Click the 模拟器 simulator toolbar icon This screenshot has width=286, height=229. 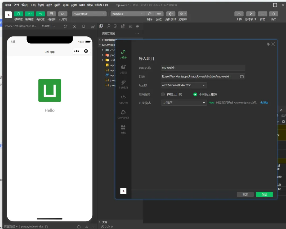click(x=19, y=14)
